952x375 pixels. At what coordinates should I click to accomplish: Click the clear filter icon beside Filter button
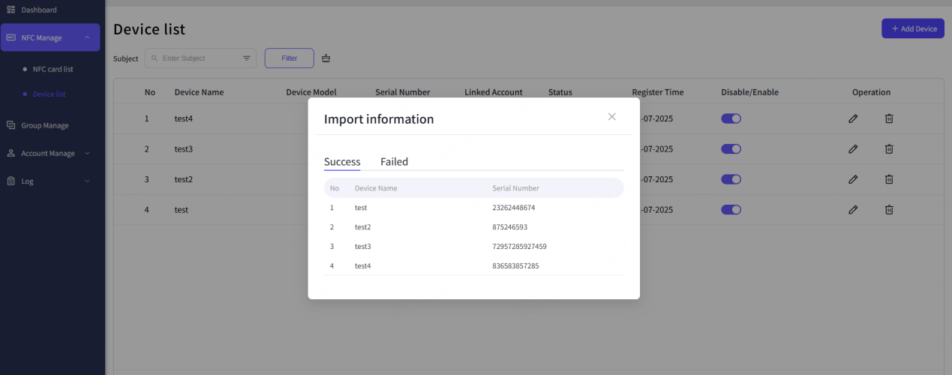[326, 58]
